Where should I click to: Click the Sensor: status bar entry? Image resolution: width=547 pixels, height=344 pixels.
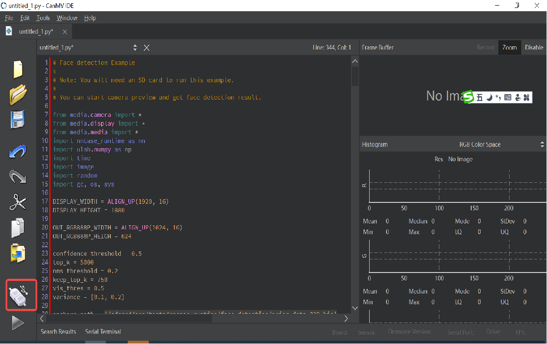tap(367, 332)
